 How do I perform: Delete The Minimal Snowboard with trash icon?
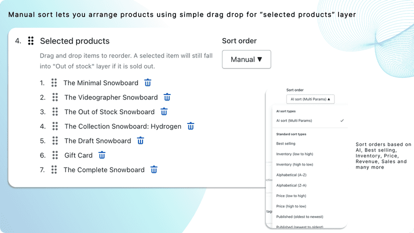point(147,82)
